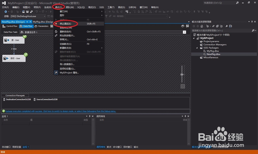
Task: Click the Save All toolbar icon
Action: coord(31,12)
